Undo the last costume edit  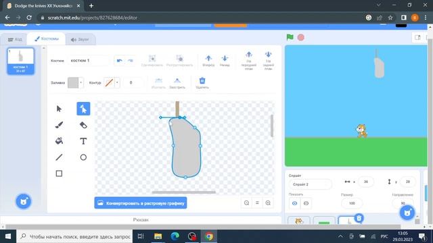(119, 60)
